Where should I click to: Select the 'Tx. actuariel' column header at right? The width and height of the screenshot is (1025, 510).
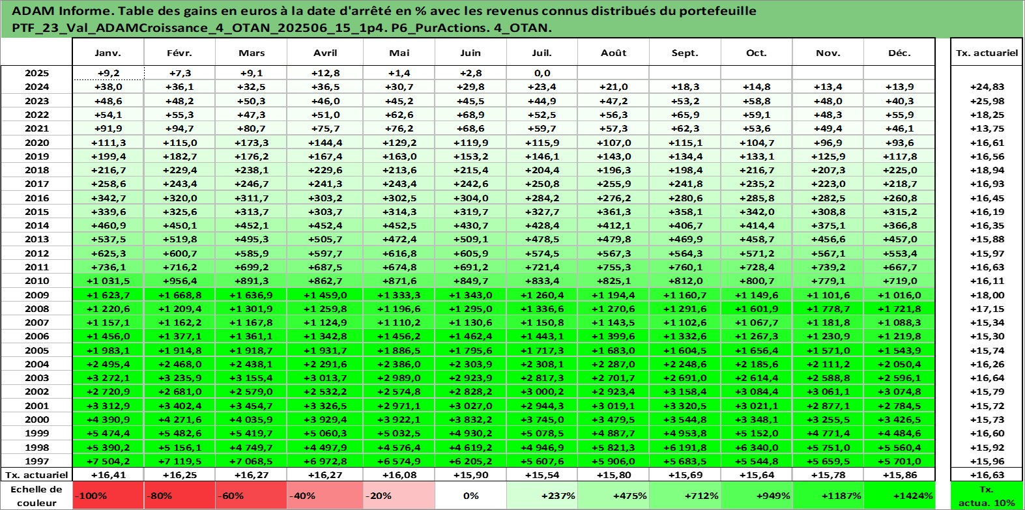(x=987, y=53)
